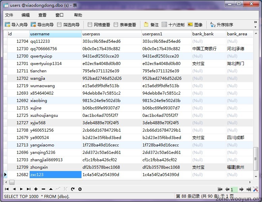Click the horizontal scrollbar thumb
This screenshot has width=262, height=202.
tap(12, 182)
